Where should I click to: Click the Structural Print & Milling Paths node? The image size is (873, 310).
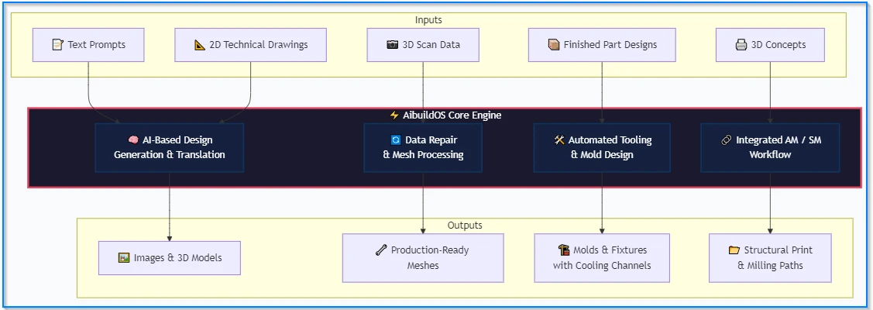click(770, 257)
